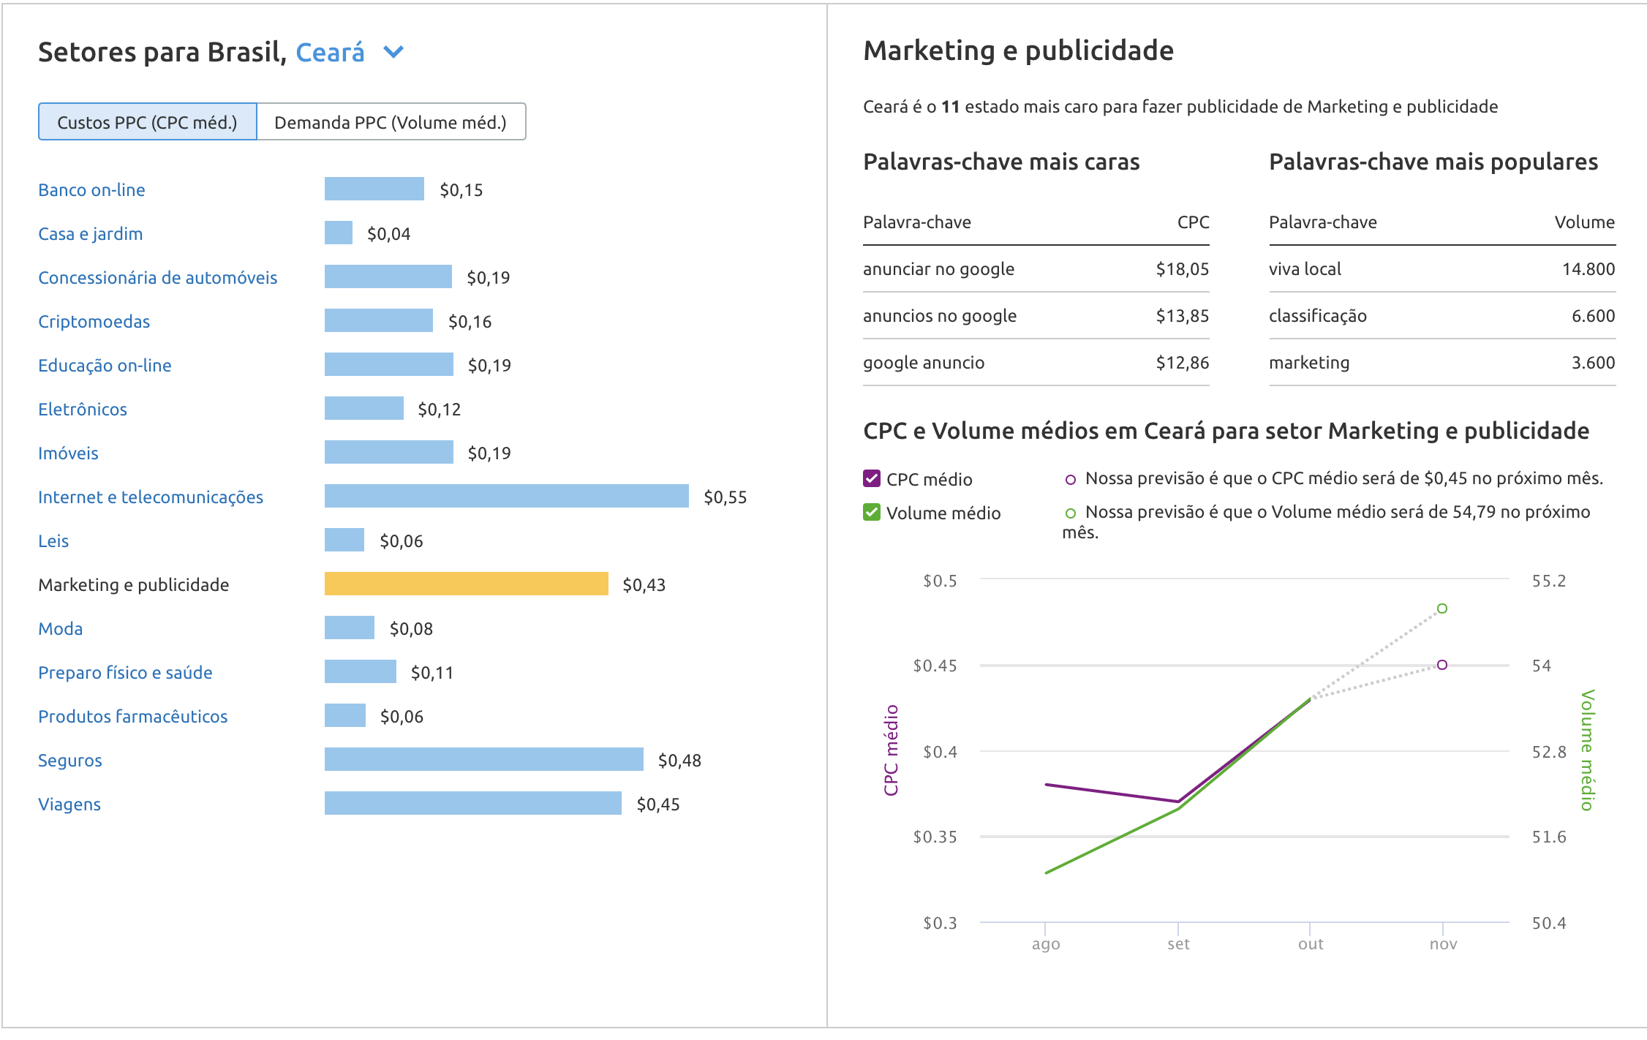Open the Banco on-line sector

[91, 190]
